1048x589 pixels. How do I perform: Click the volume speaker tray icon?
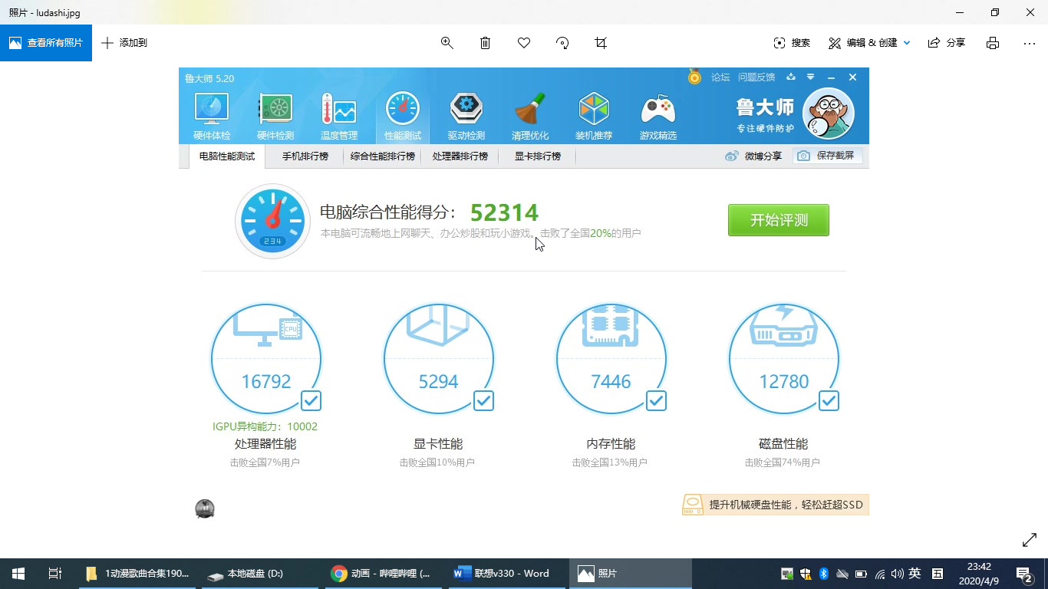click(x=897, y=574)
